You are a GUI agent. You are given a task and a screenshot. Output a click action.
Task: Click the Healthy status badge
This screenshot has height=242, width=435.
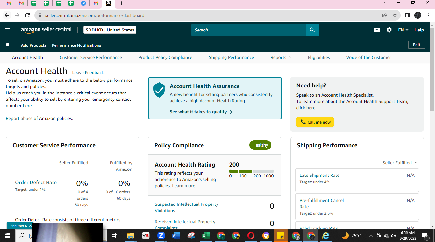260,145
